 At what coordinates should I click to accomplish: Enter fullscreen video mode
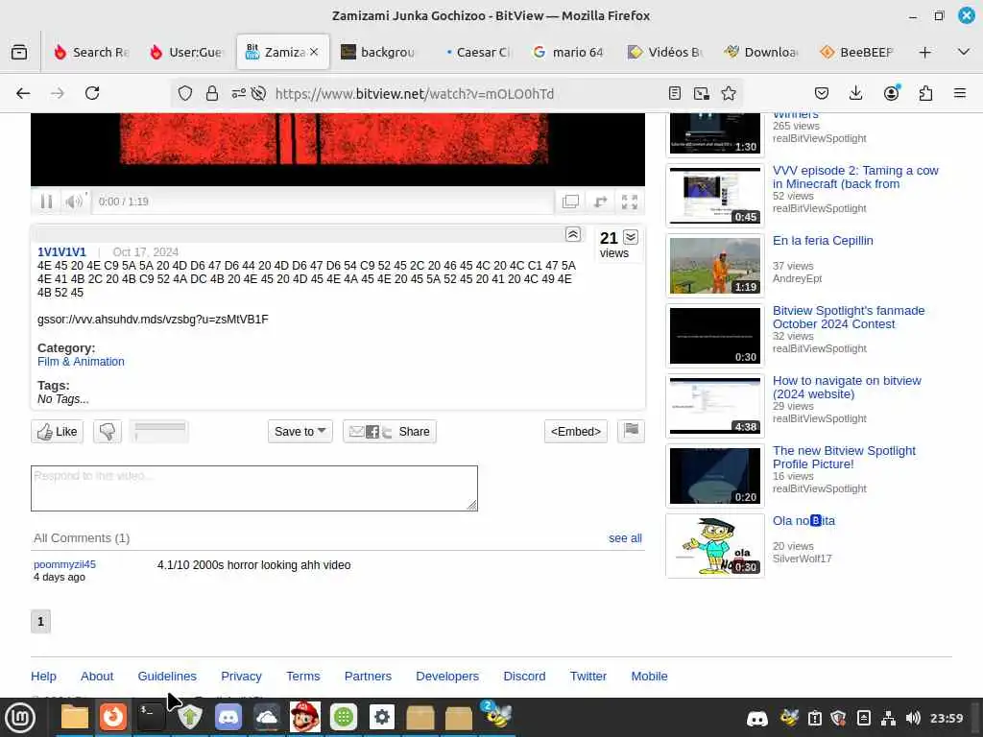(x=630, y=202)
